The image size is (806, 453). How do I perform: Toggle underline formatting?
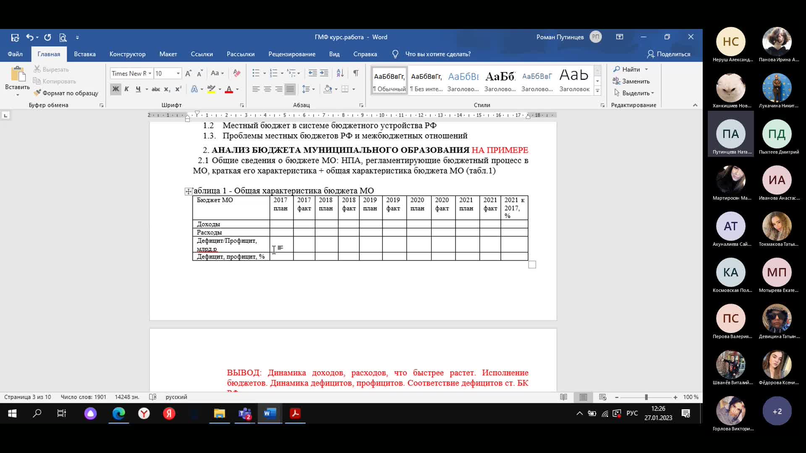138,89
